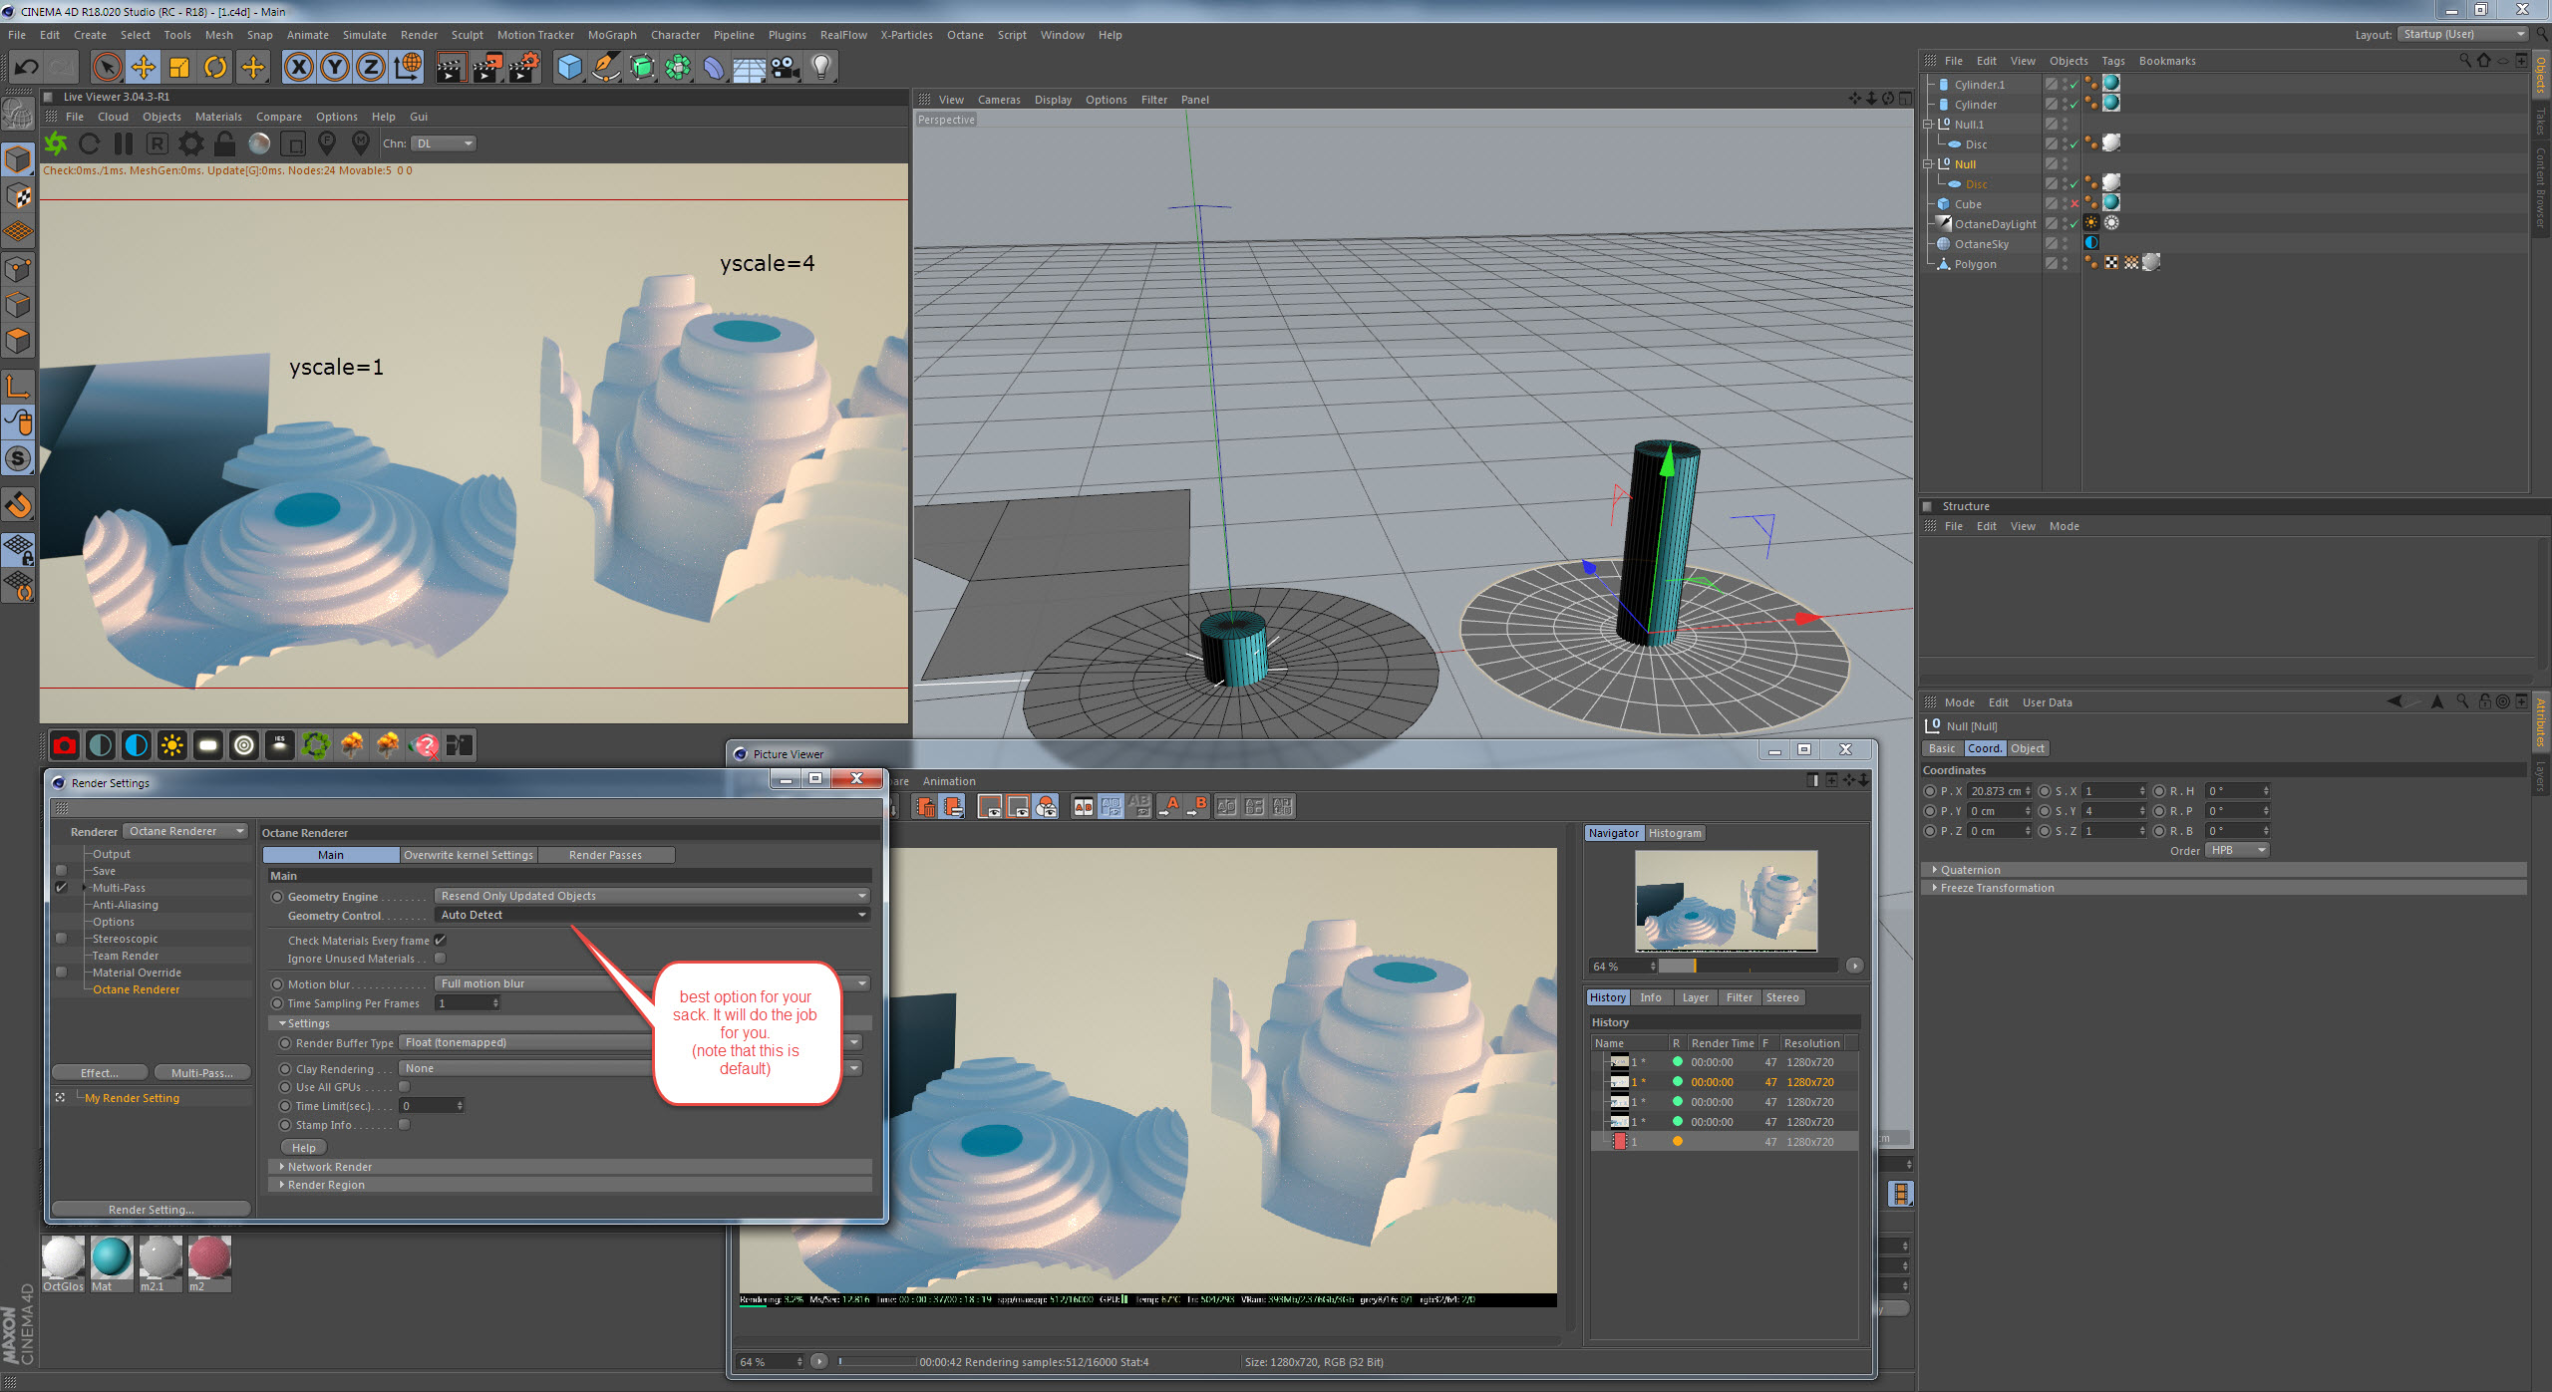Enable Ignore Unused Materials checkbox
Screen dimensions: 2552x1392
click(440, 959)
